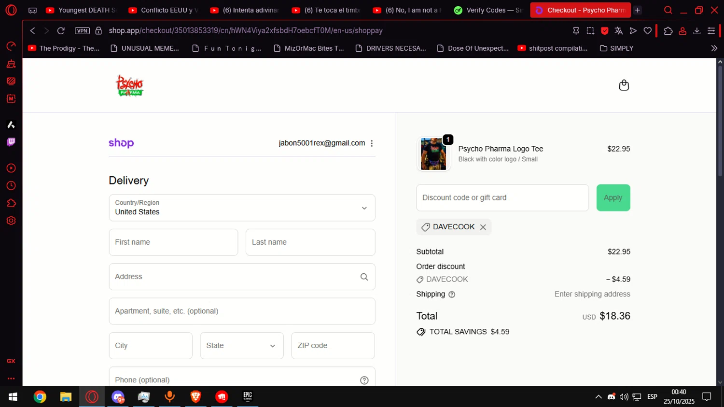Open extensions cube icon
The image size is (724, 407).
(668, 30)
